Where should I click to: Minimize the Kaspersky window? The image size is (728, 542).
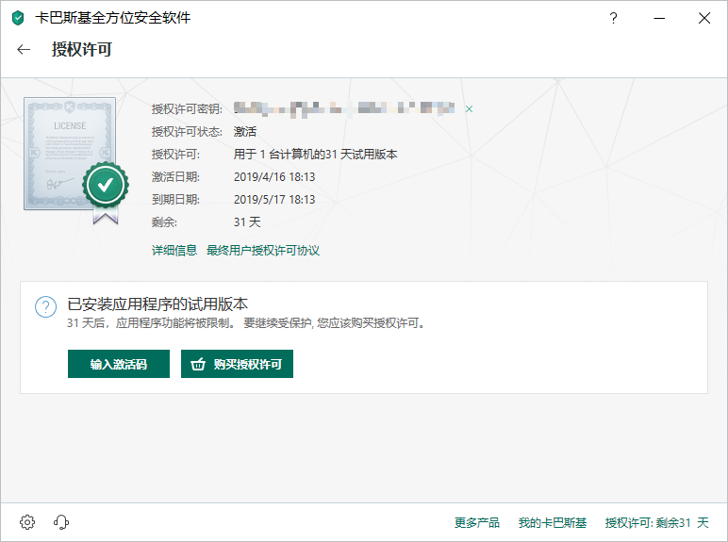pos(659,18)
